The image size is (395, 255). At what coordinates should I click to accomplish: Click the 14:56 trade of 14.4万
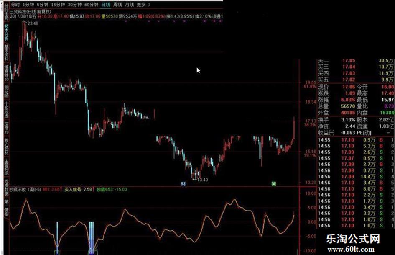355,176
